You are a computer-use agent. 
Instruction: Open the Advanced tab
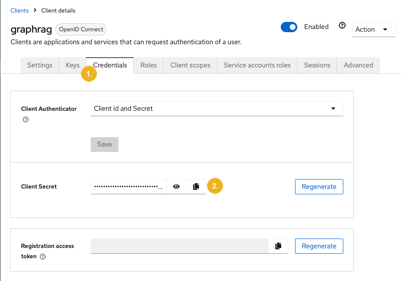pos(358,65)
